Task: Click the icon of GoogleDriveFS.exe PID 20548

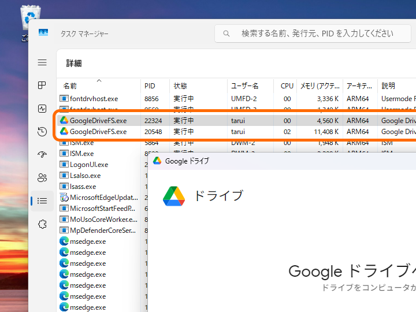Action: tap(64, 131)
